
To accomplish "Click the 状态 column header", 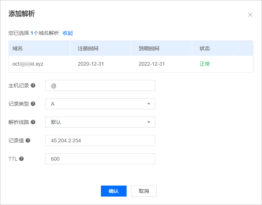I will click(205, 48).
